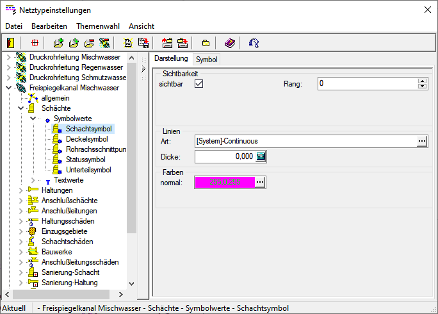438x314 pixels.
Task: Click the Einzugsgebiete icon in tree
Action: click(33, 231)
